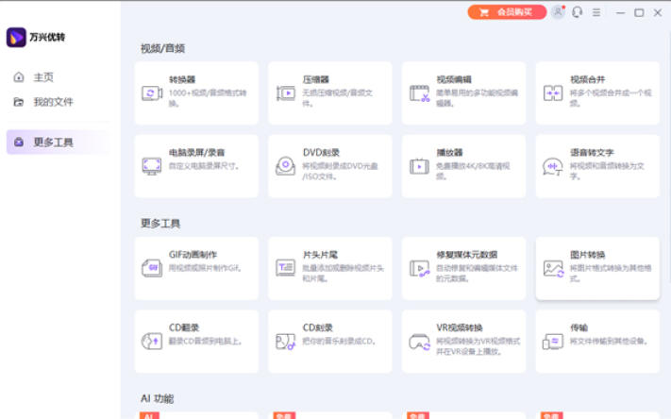Click the 电脑录屏/录音 title text
Image resolution: width=671 pixels, height=419 pixels.
coord(197,152)
